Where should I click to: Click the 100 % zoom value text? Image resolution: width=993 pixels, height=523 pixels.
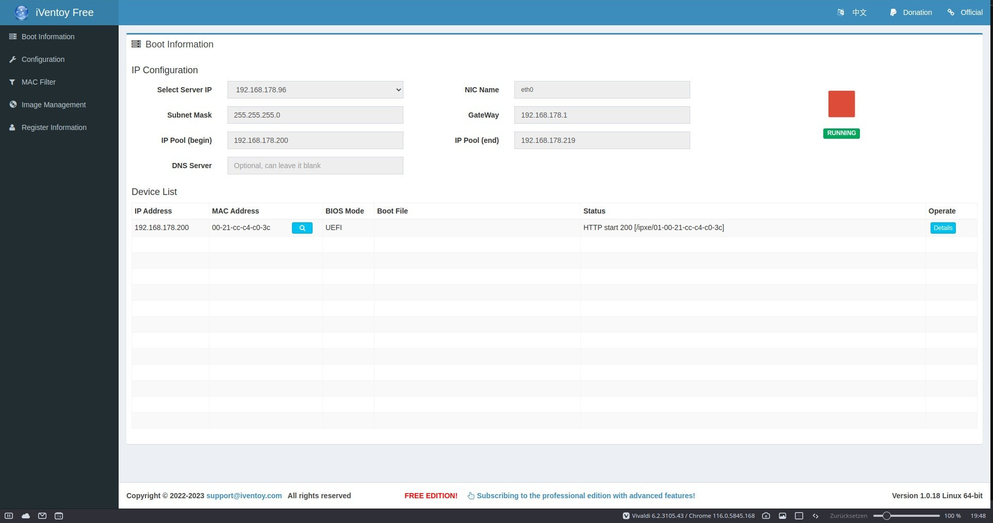tap(952, 516)
